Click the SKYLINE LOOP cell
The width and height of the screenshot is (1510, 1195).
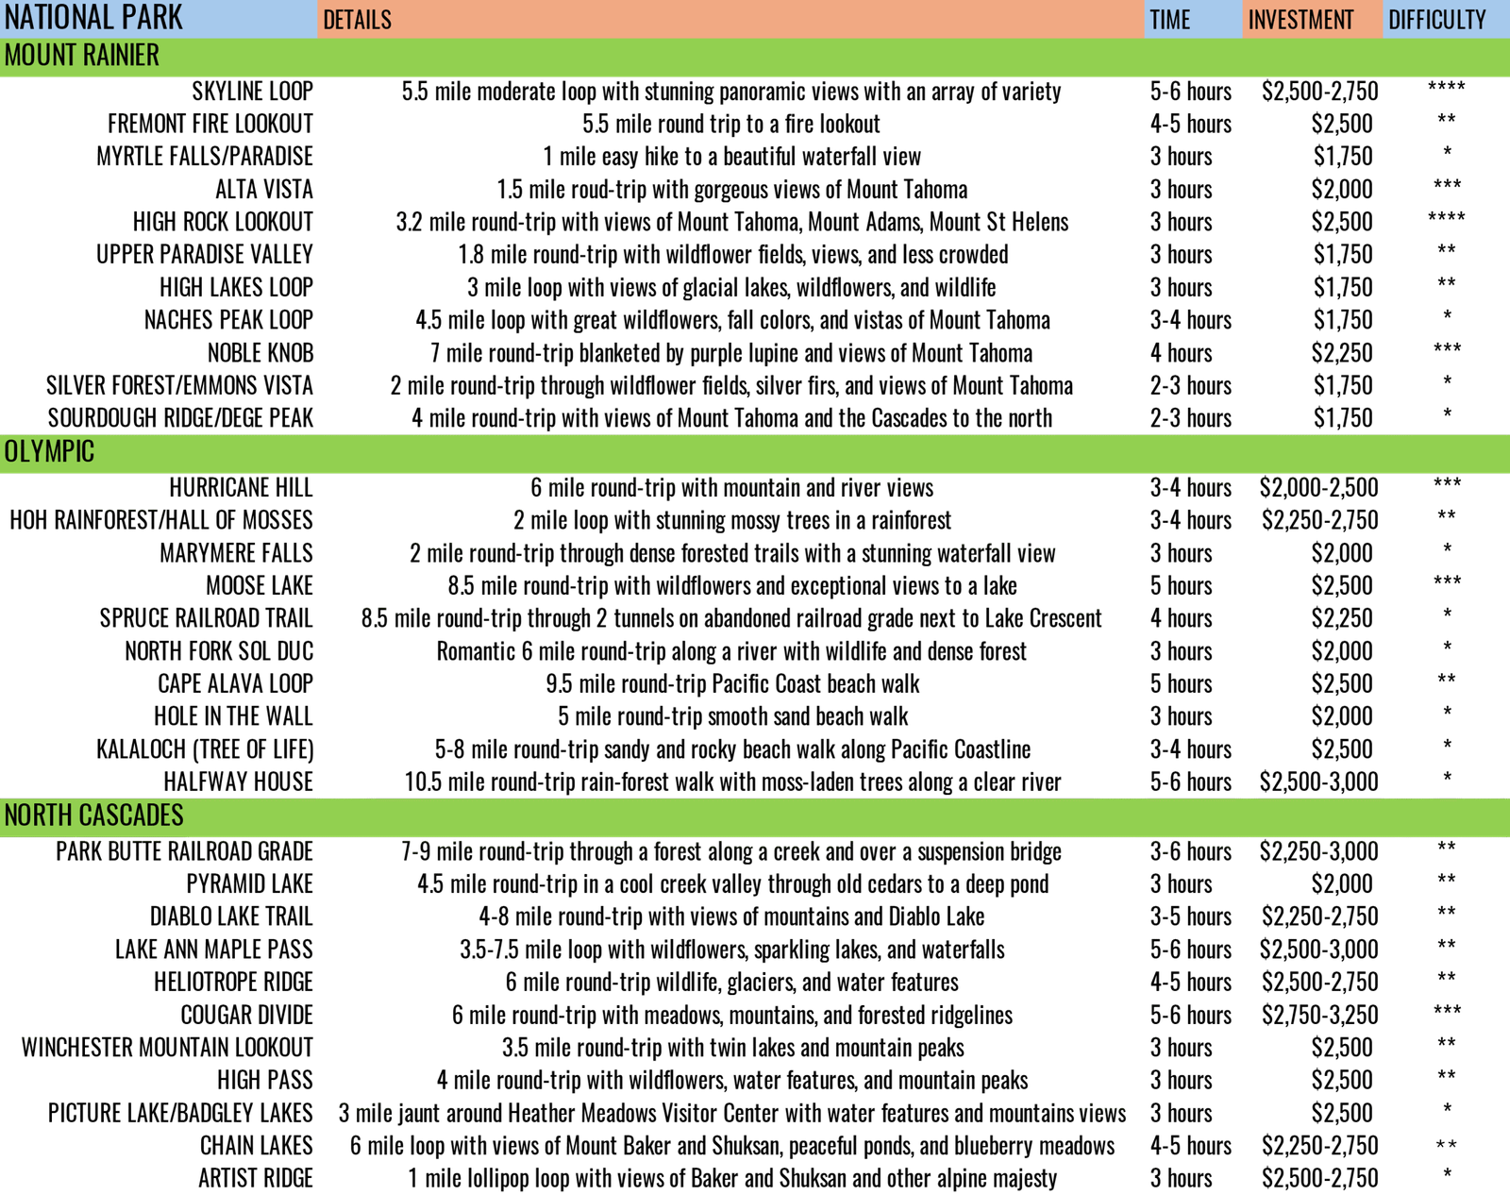pyautogui.click(x=252, y=92)
